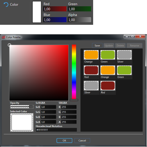Click the Delete palette button

(120, 46)
